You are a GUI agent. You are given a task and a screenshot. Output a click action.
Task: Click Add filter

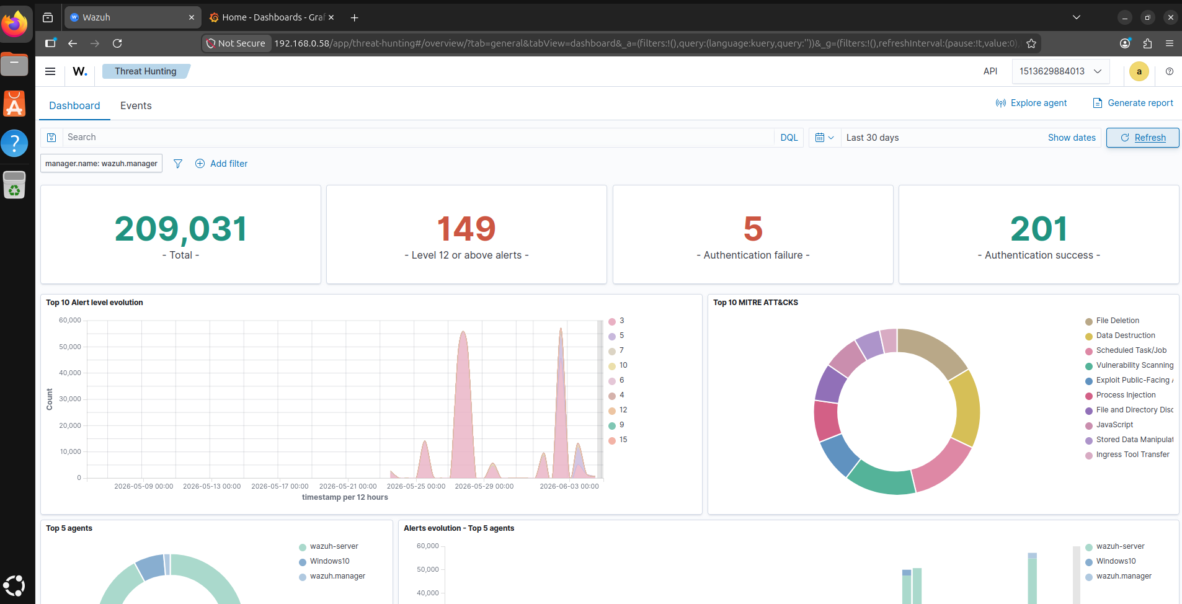(x=221, y=164)
